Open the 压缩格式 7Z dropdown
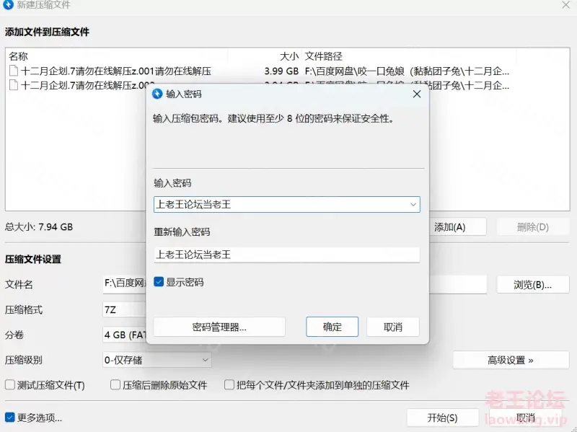577x432 pixels. (x=125, y=309)
